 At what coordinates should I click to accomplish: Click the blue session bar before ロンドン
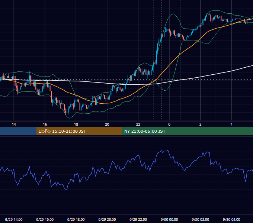(x=18, y=131)
